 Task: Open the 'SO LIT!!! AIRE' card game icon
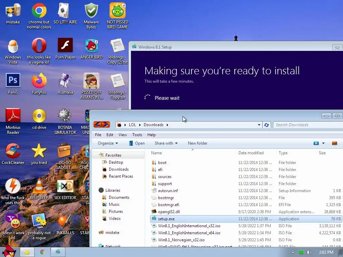pos(65,13)
